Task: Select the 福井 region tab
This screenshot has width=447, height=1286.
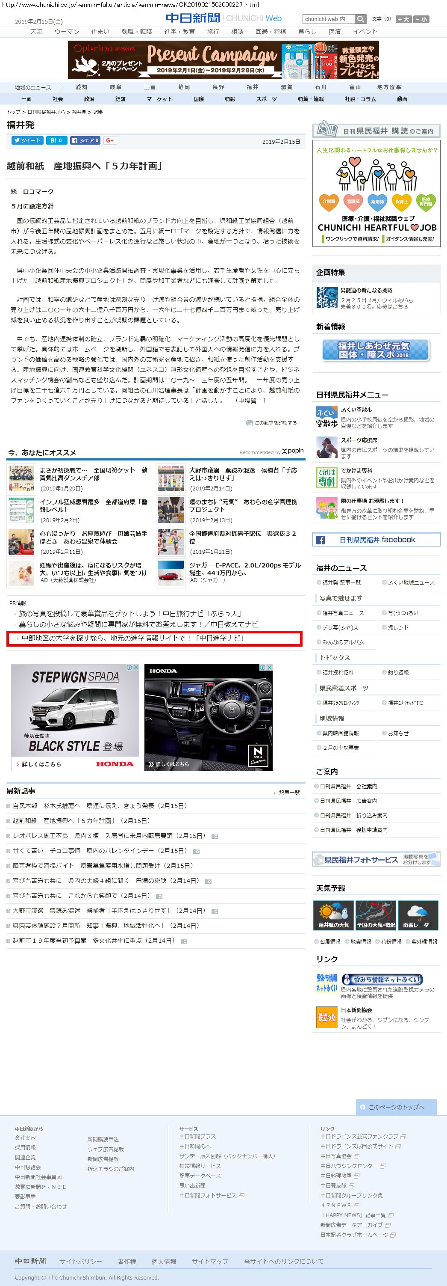Action: (252, 87)
